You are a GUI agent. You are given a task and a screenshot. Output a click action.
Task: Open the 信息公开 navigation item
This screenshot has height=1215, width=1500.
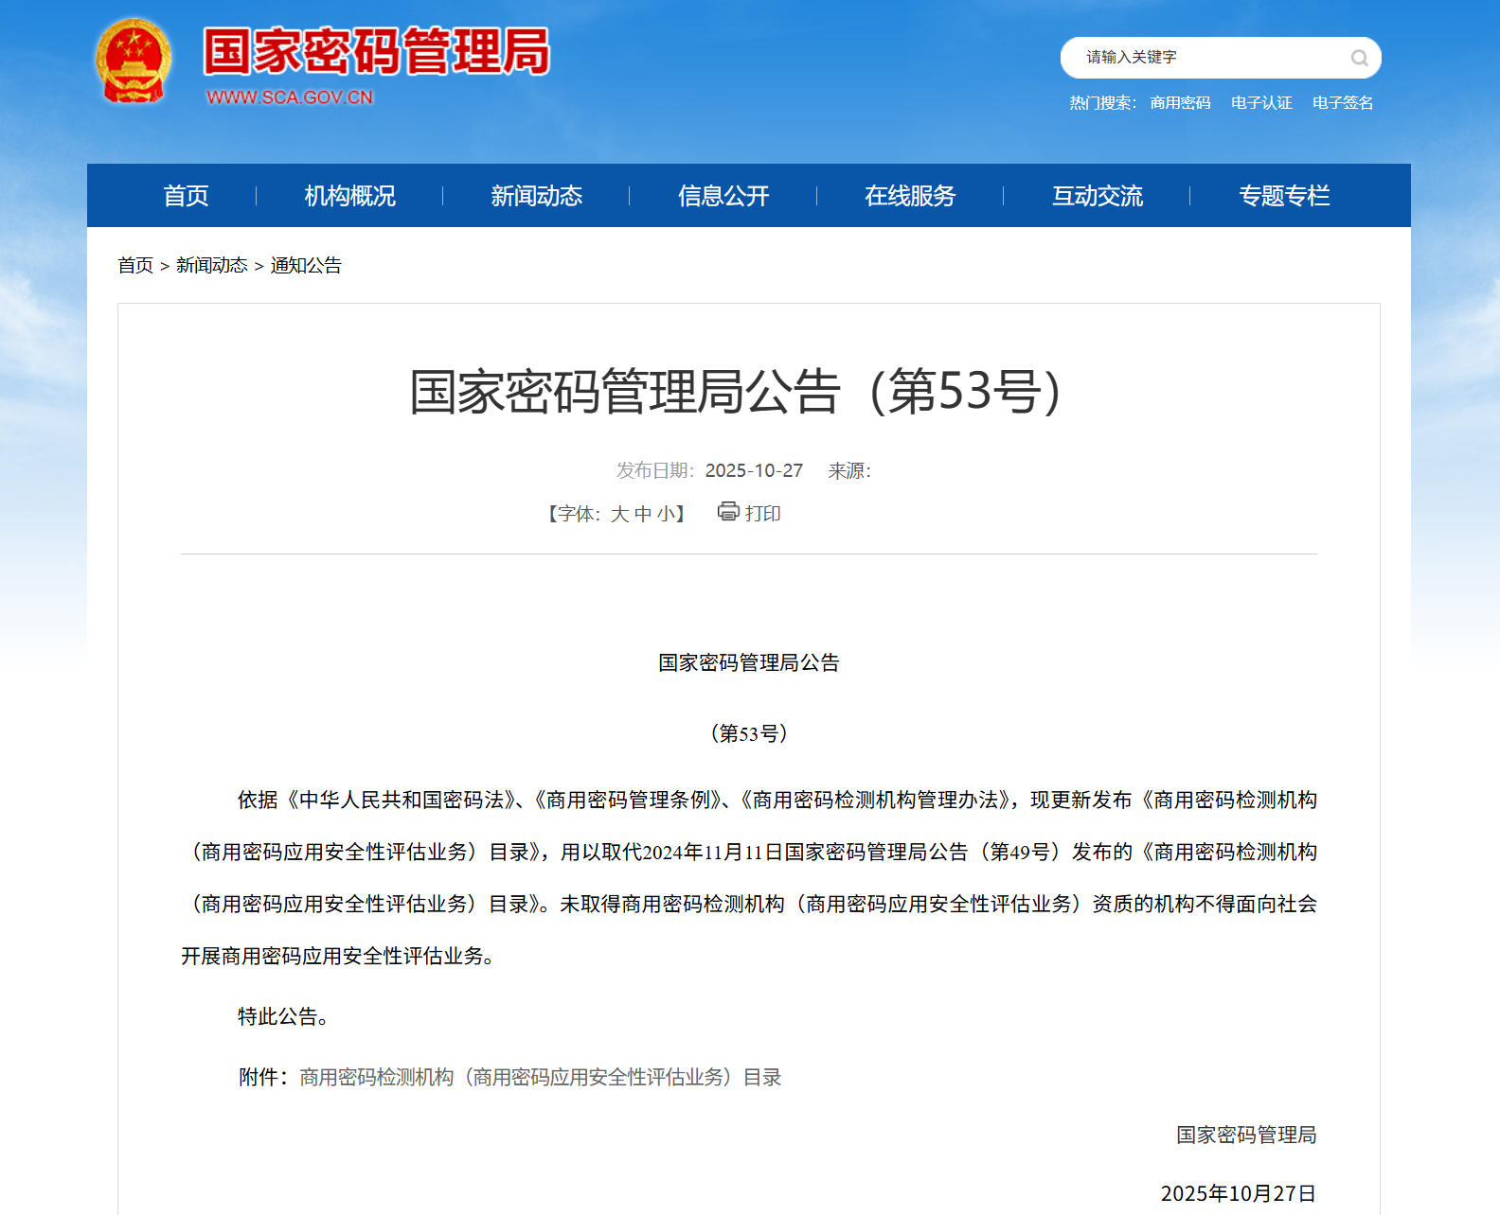click(x=723, y=196)
